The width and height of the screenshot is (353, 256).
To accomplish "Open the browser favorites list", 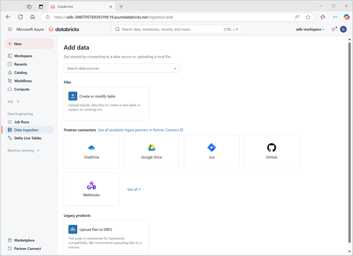I will (323, 17).
